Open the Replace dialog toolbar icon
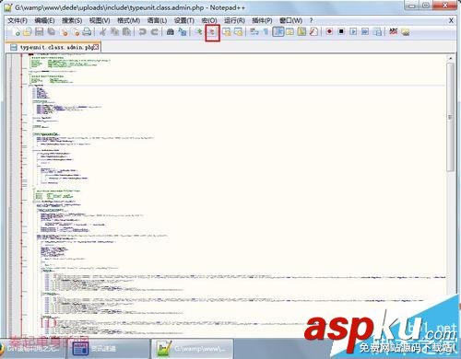The width and height of the screenshot is (461, 359). coord(183,31)
